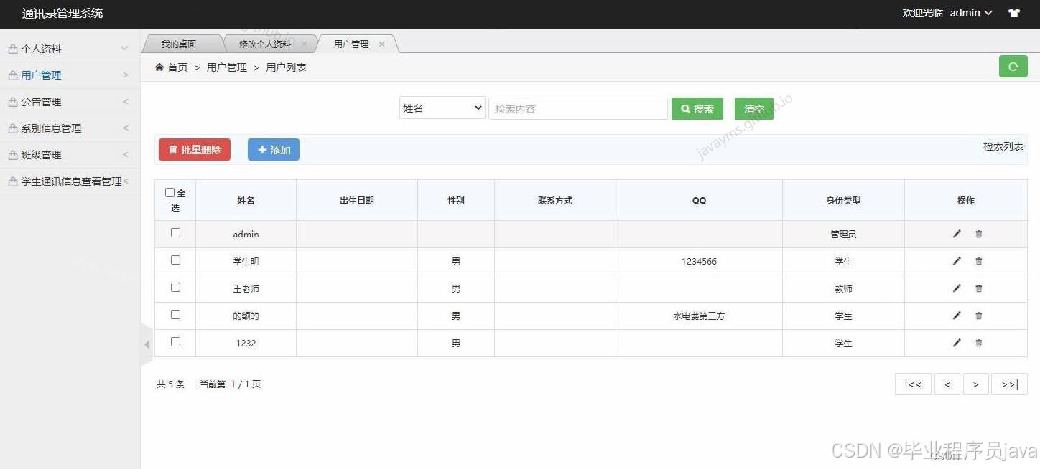Click the 水电费第三方 QQ cell

coord(699,316)
